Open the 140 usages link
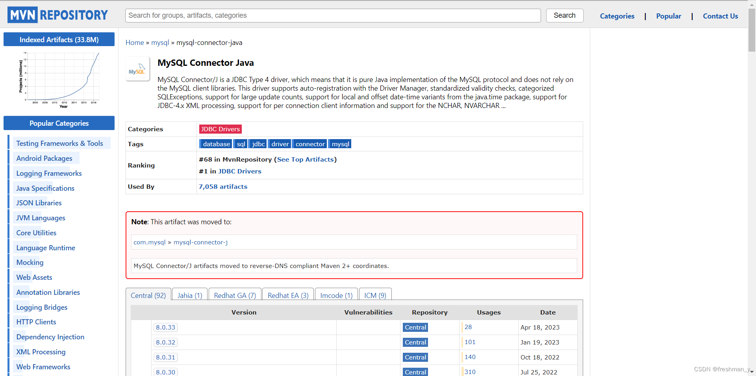Viewport: 756px width, 376px height. [x=470, y=357]
